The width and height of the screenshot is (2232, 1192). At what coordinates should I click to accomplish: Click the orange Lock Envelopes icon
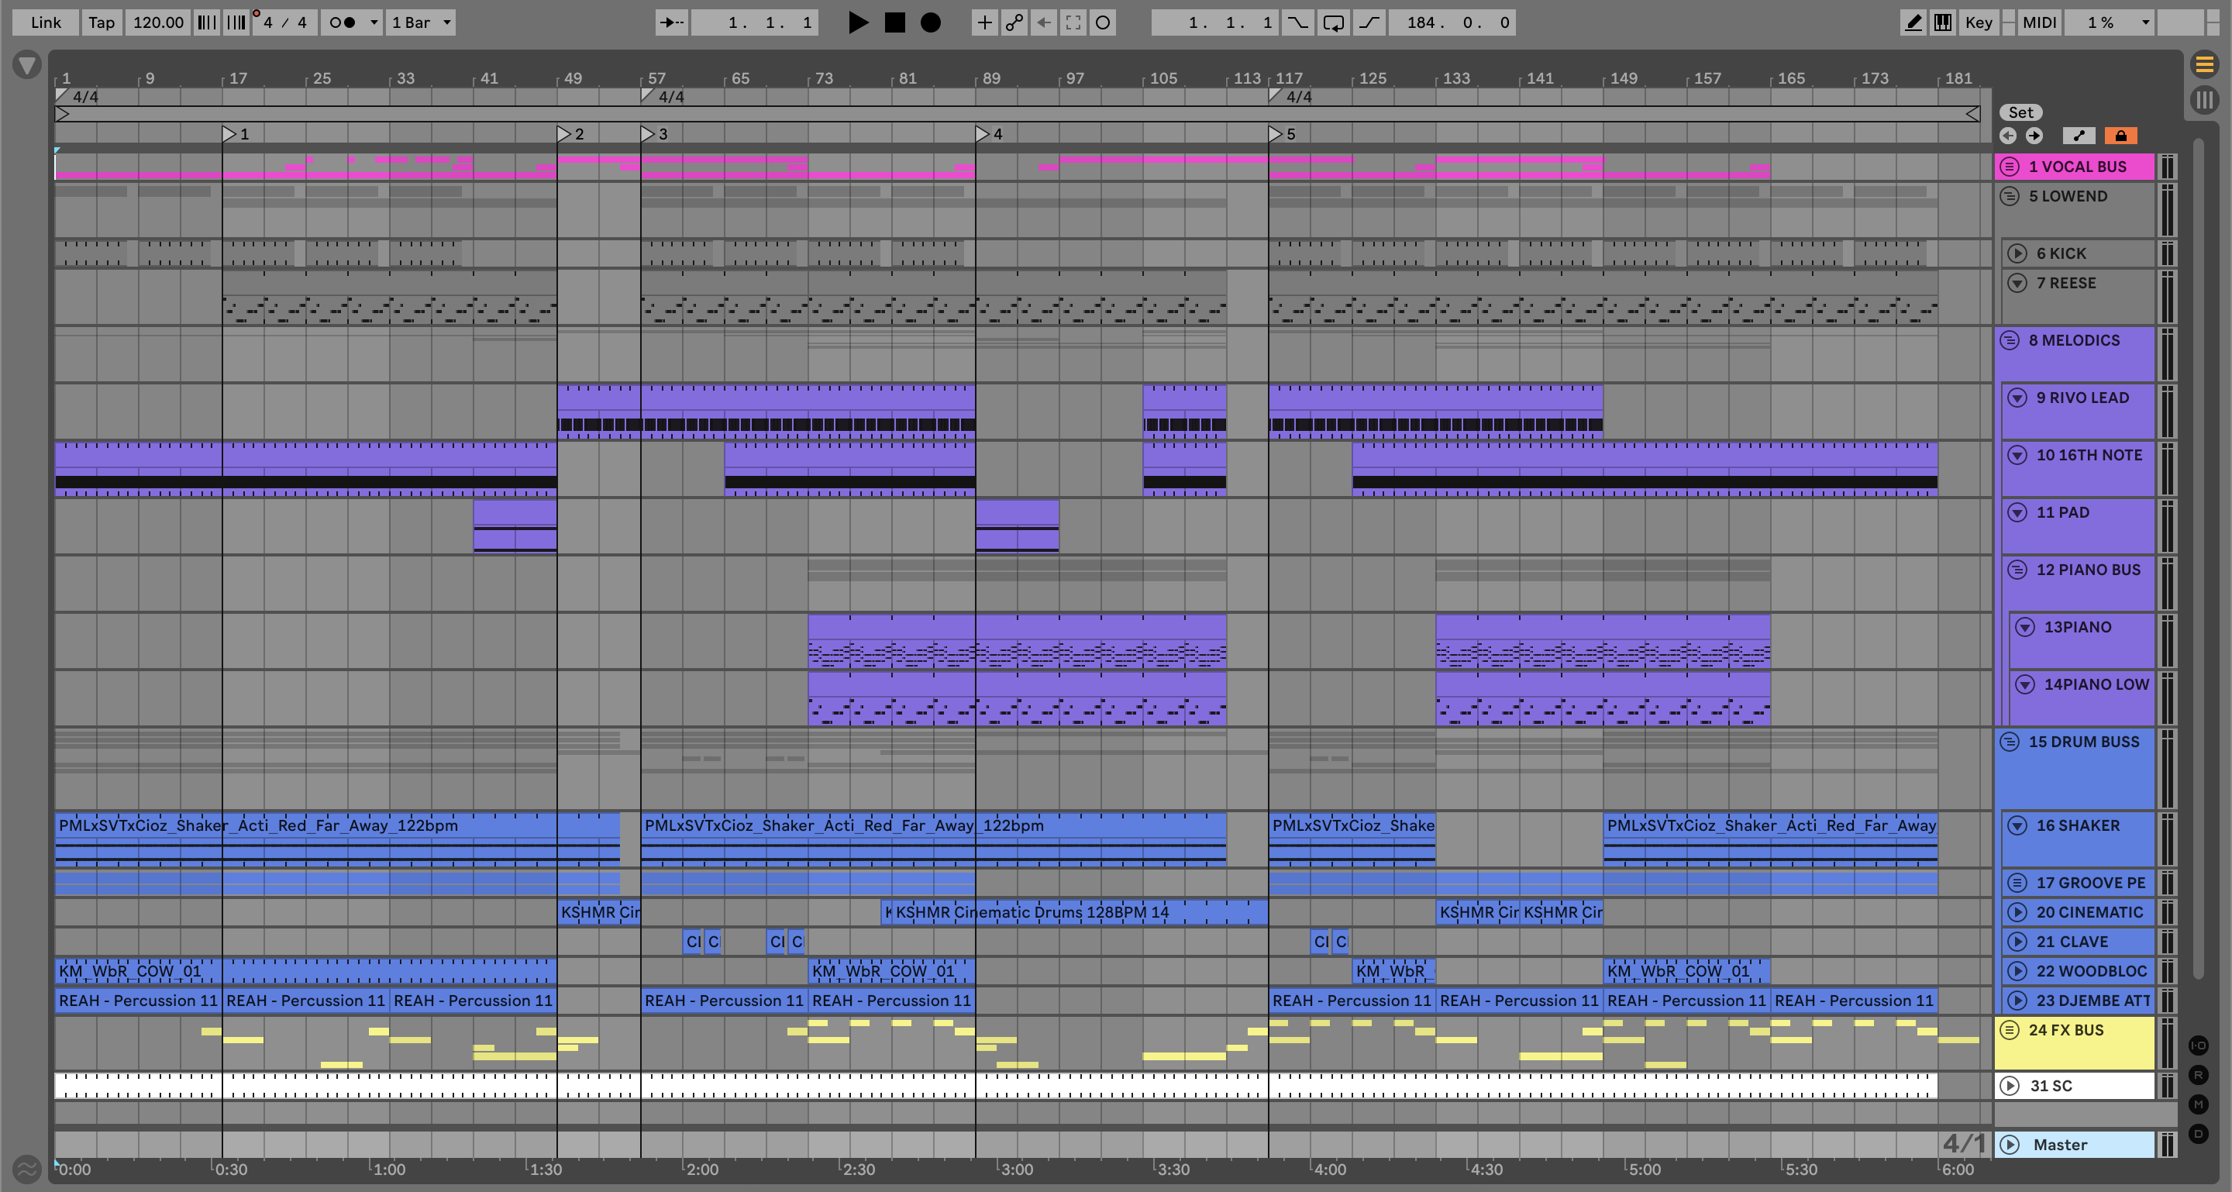(x=2120, y=136)
